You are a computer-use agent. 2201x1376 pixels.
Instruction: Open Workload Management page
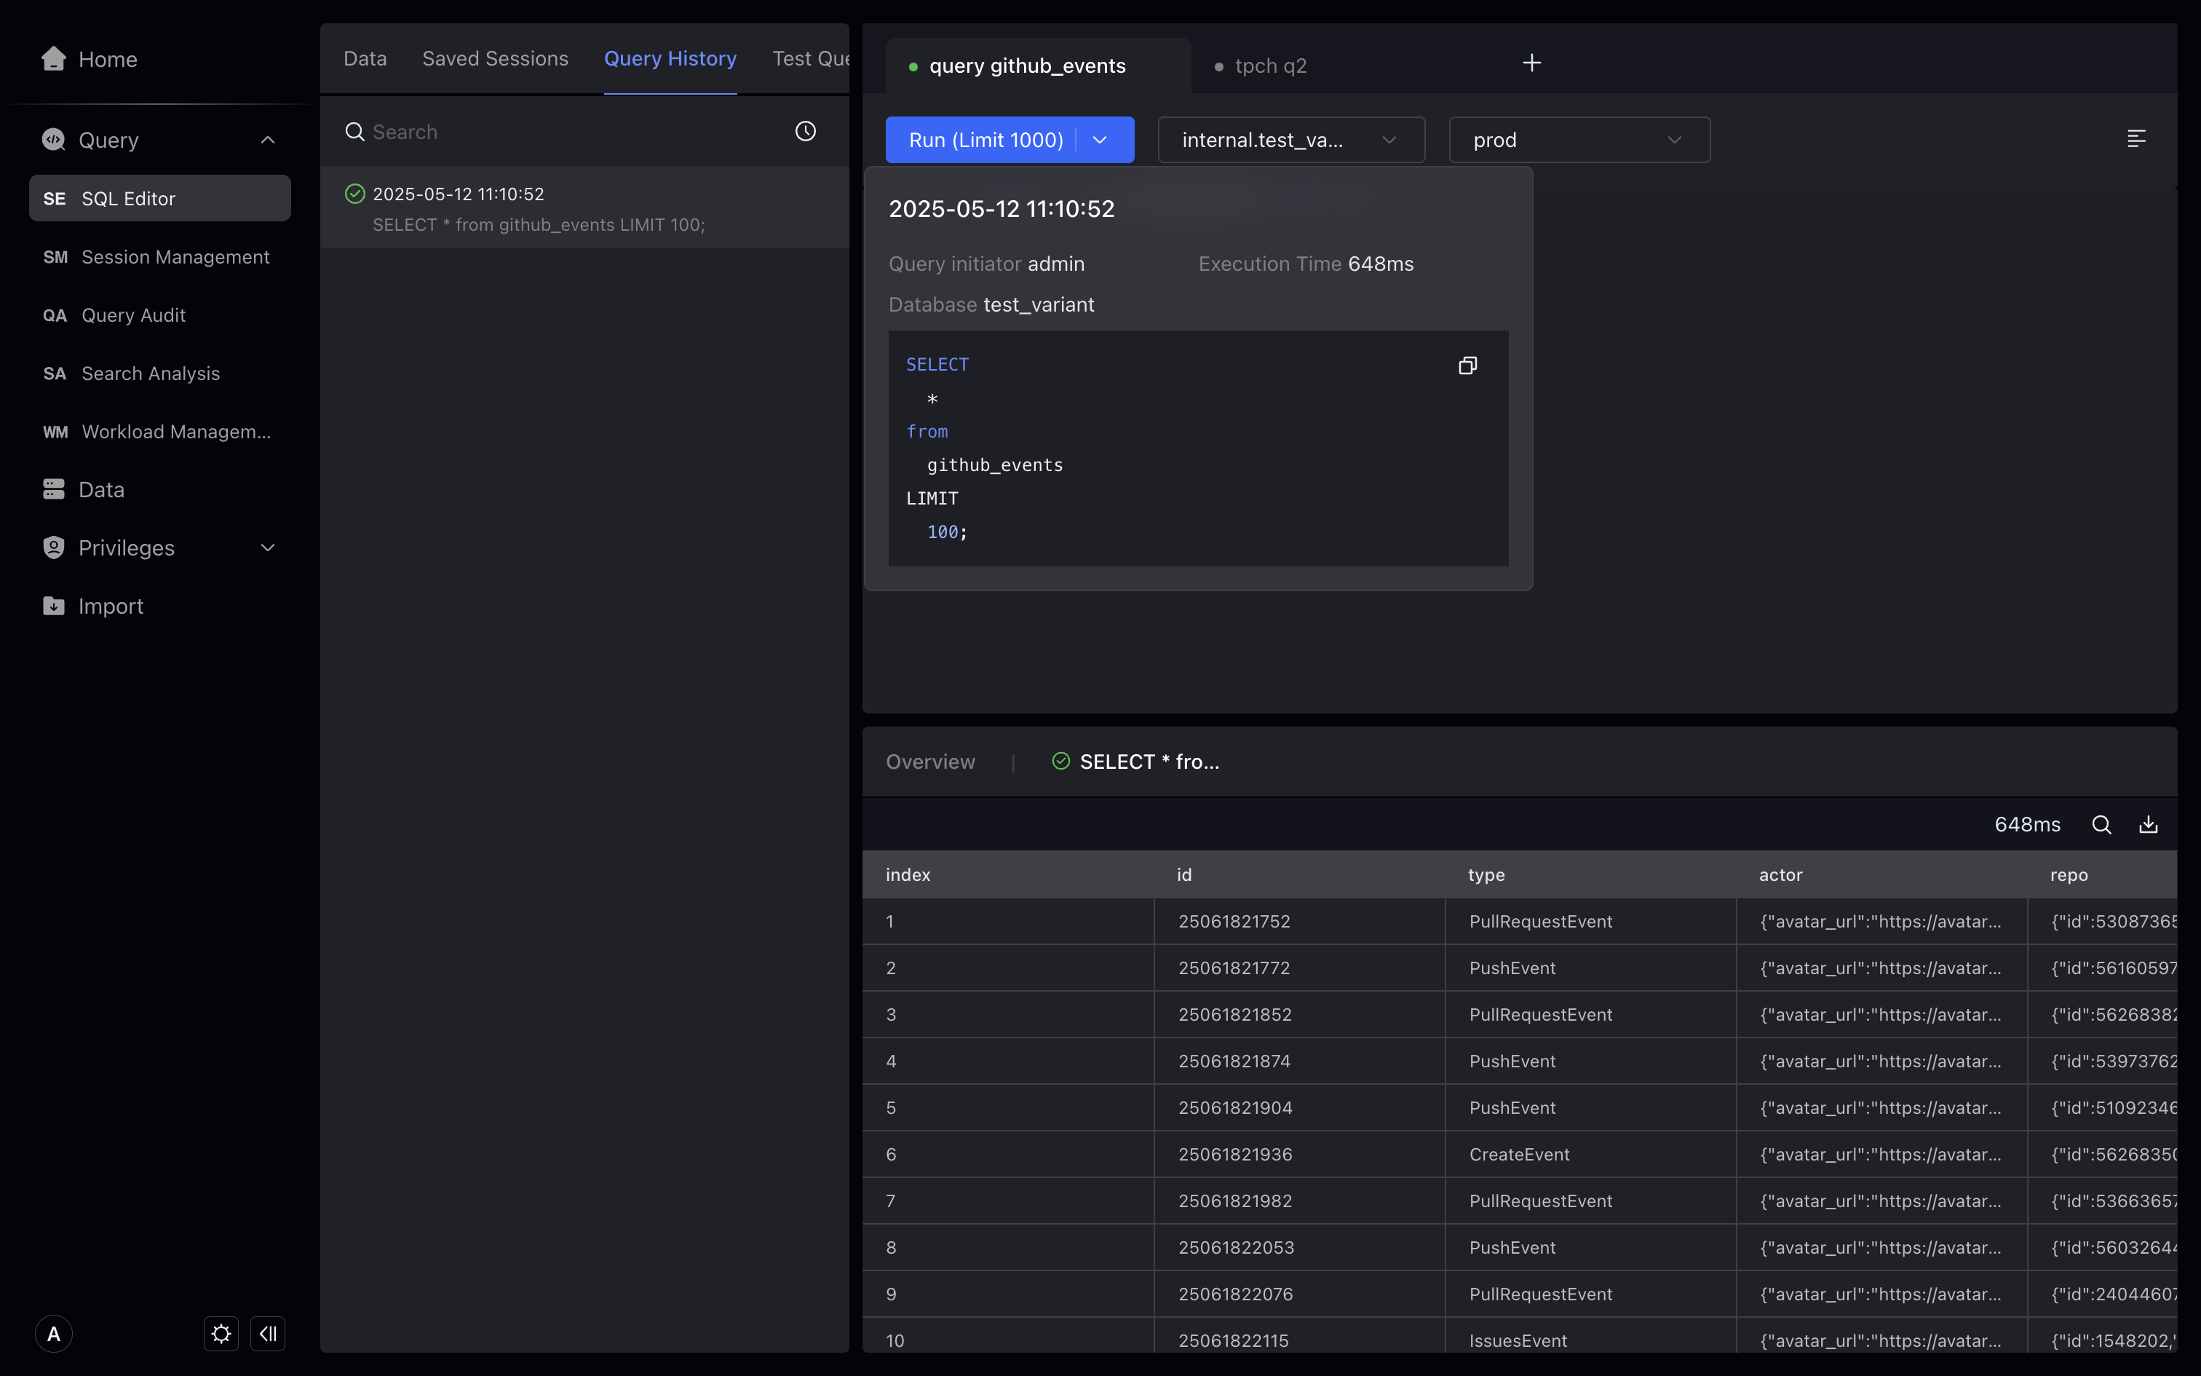[x=160, y=431]
